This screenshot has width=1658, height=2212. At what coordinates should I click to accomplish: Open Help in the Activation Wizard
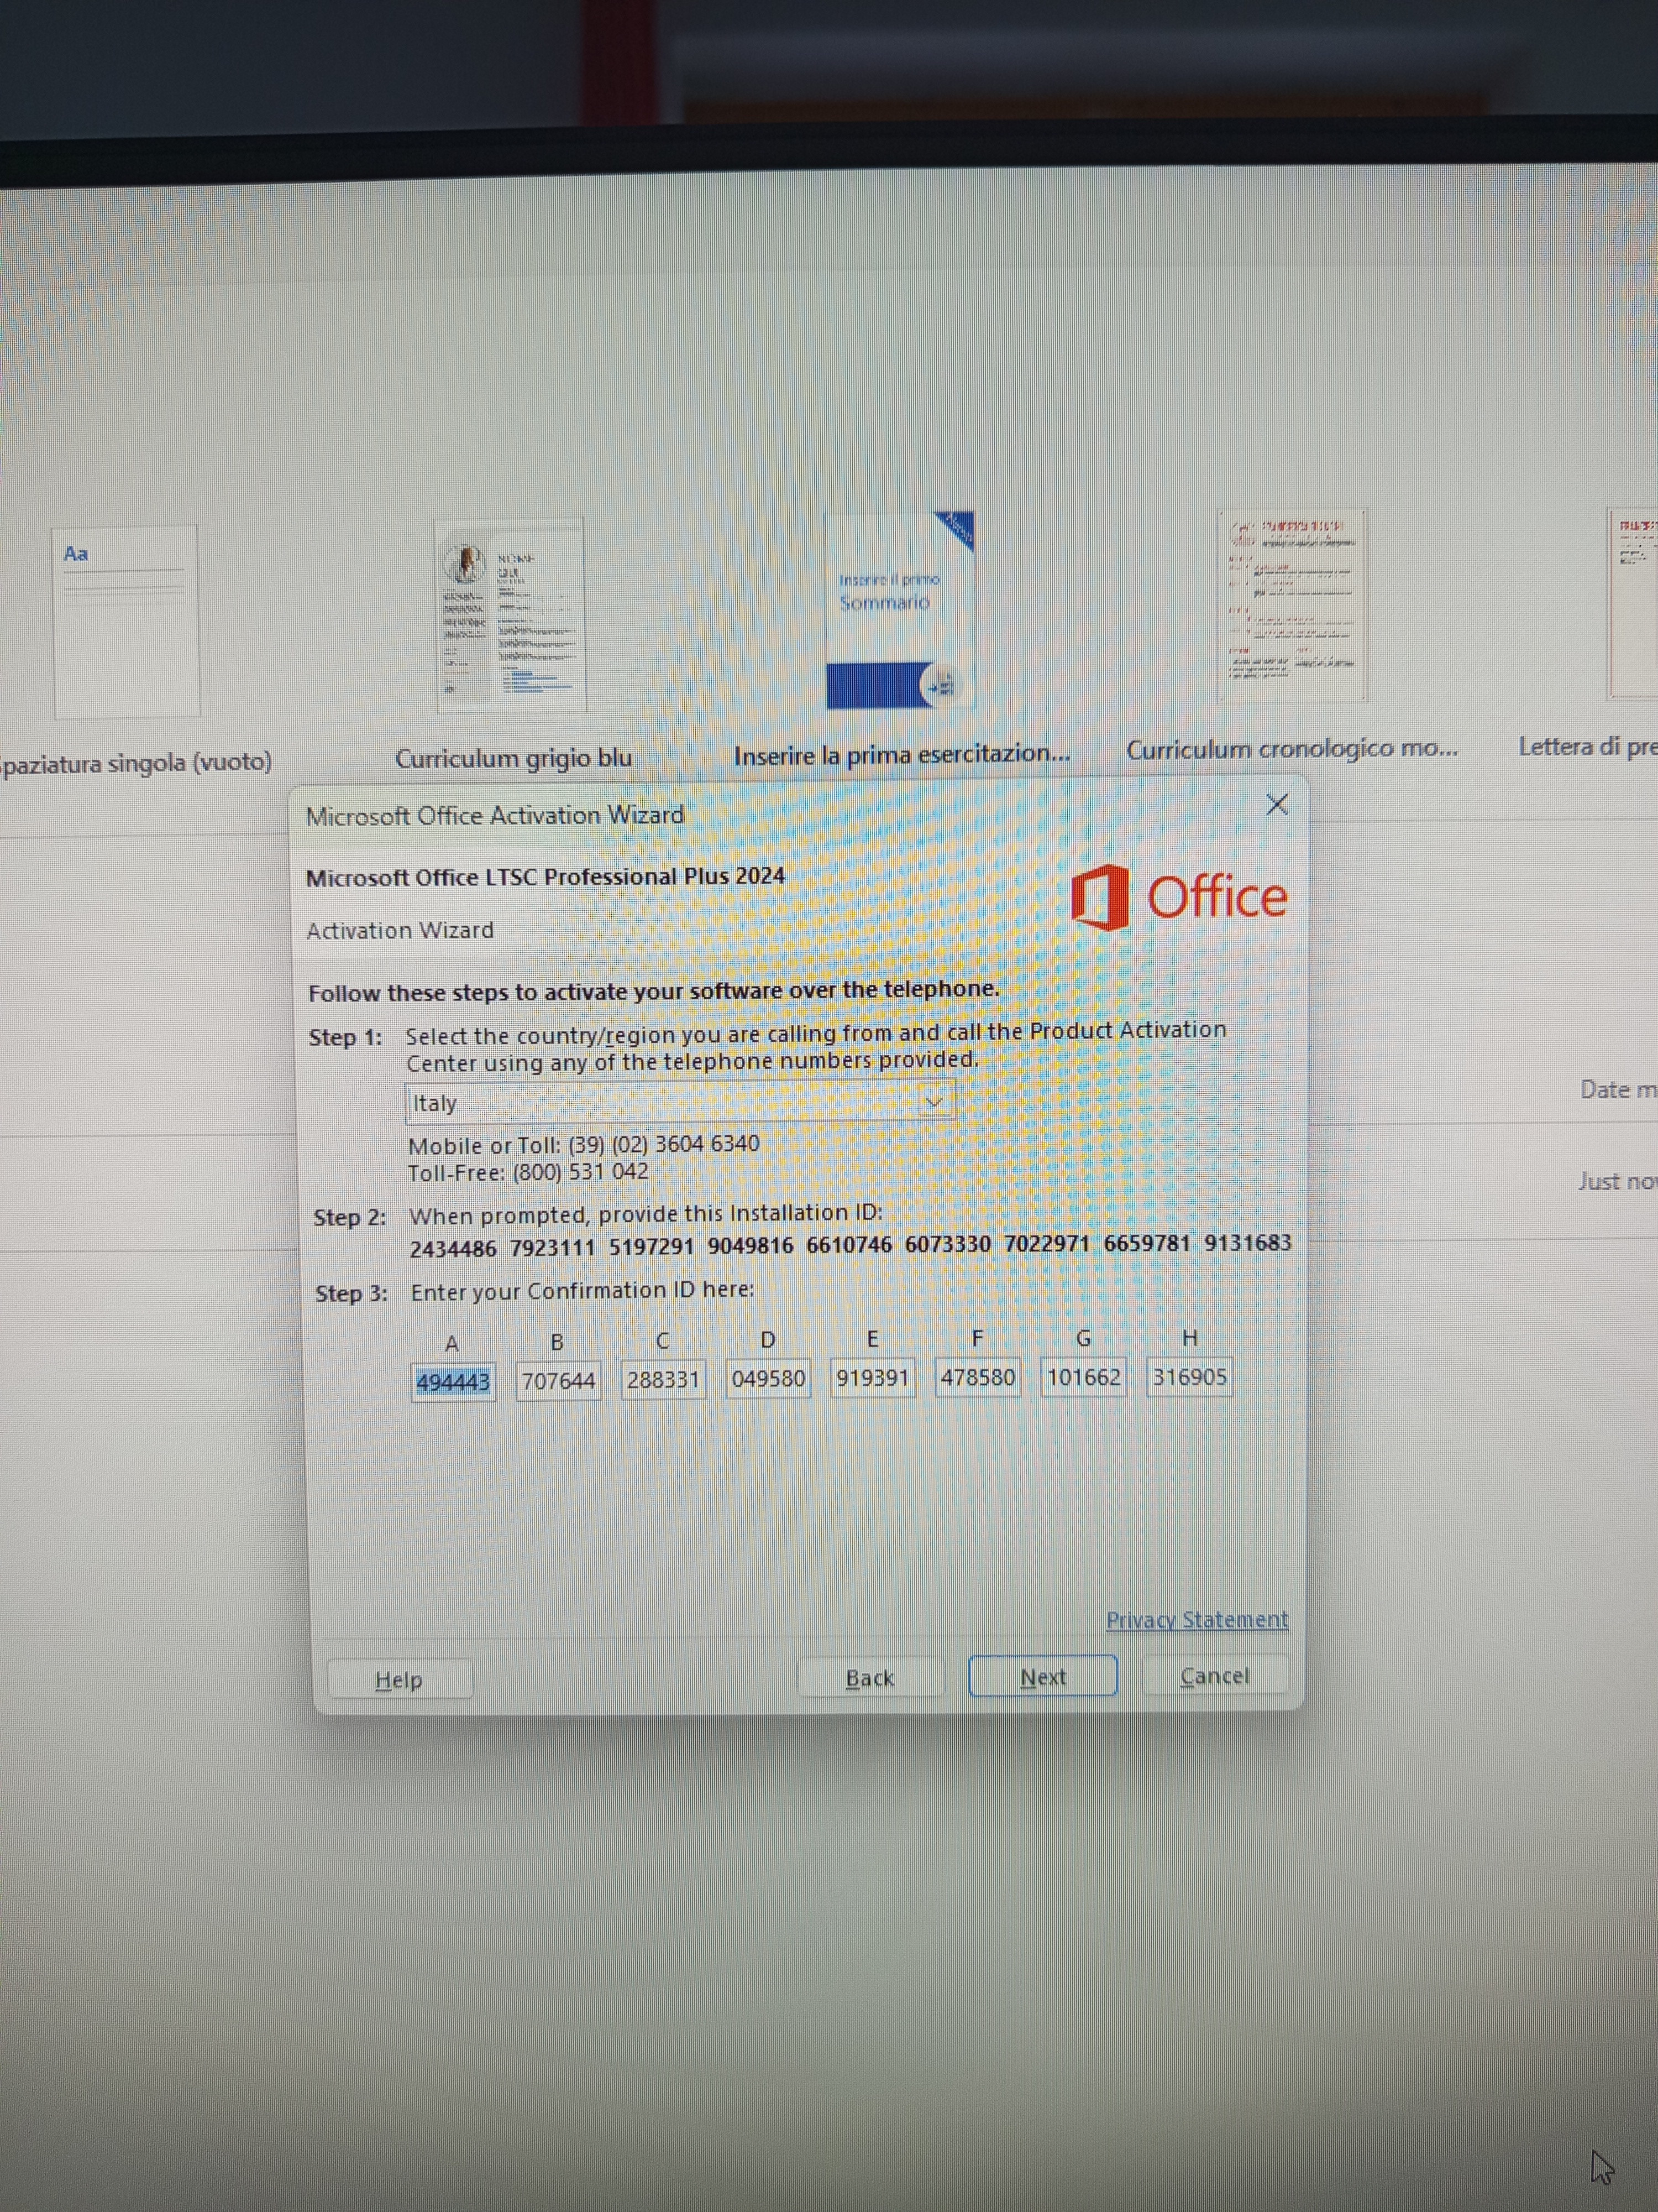tap(399, 1679)
